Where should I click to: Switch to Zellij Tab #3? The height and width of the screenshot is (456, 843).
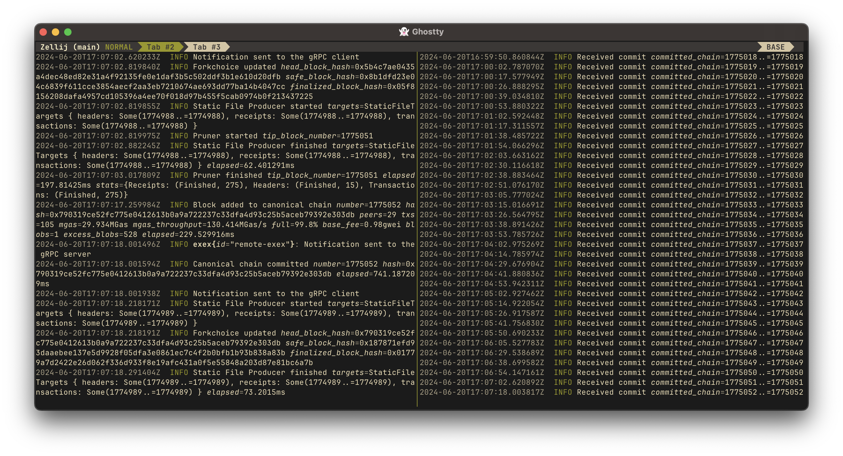pyautogui.click(x=207, y=47)
